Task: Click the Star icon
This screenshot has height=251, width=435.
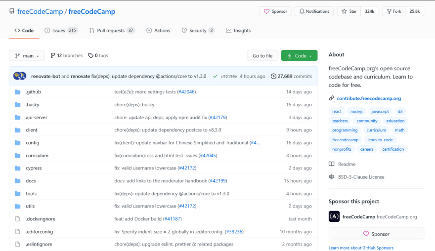Action: [x=344, y=11]
